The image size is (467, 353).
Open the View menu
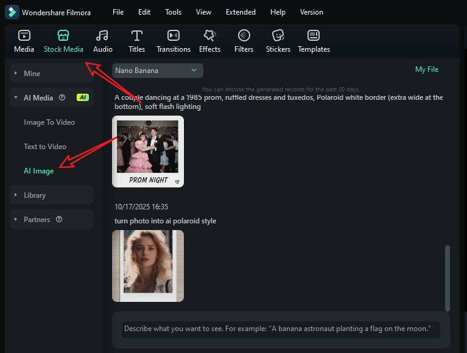pyautogui.click(x=203, y=12)
